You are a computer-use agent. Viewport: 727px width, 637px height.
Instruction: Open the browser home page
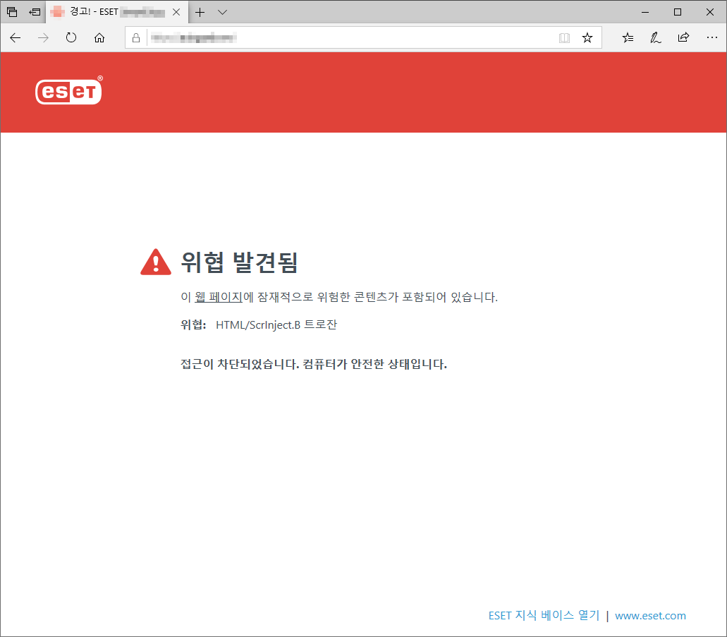point(99,37)
